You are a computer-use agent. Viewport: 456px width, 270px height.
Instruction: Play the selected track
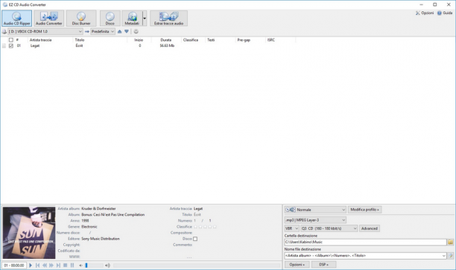pos(31,265)
